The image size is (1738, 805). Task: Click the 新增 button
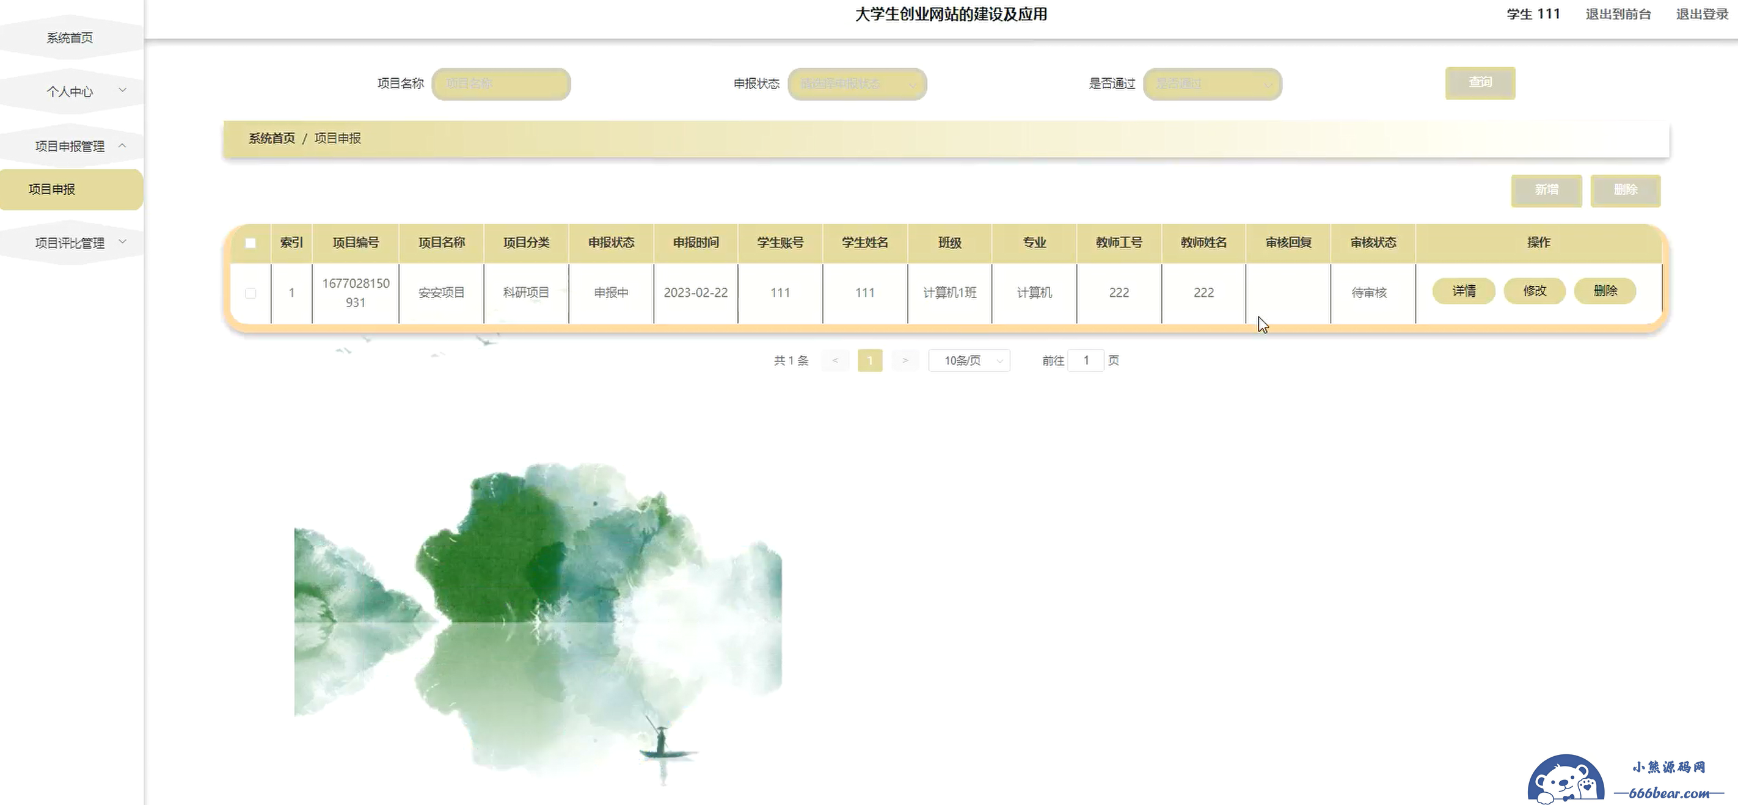[x=1546, y=191]
